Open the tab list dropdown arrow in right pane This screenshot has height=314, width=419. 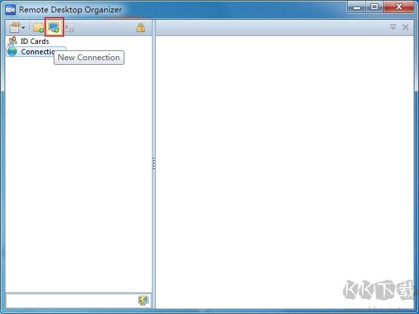(x=393, y=27)
